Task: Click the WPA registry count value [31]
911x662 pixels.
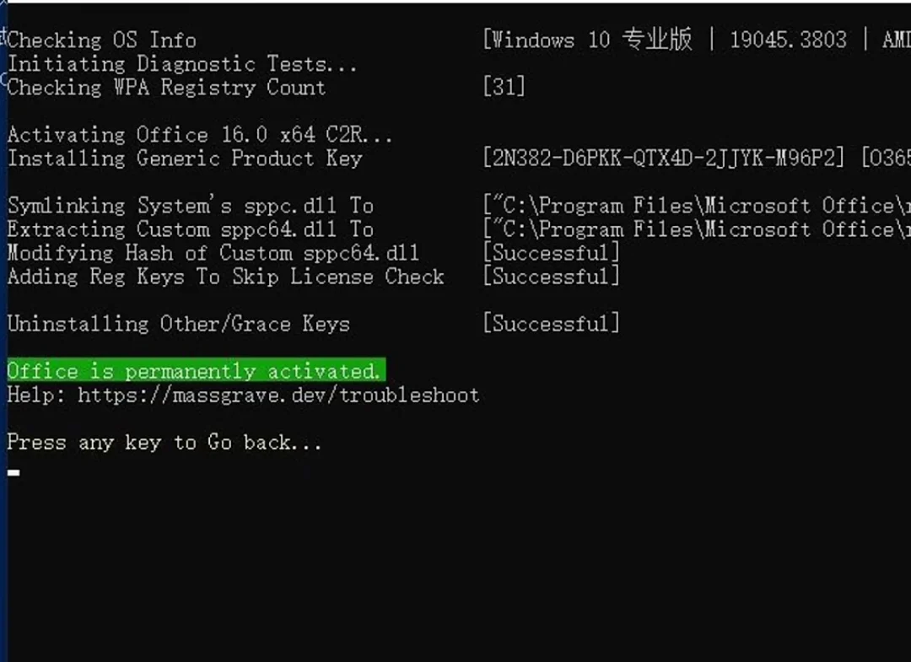Action: click(x=504, y=87)
